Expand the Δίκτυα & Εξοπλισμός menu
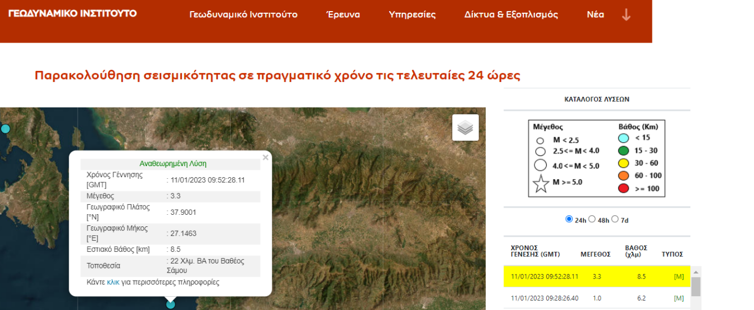754x310 pixels. (511, 15)
